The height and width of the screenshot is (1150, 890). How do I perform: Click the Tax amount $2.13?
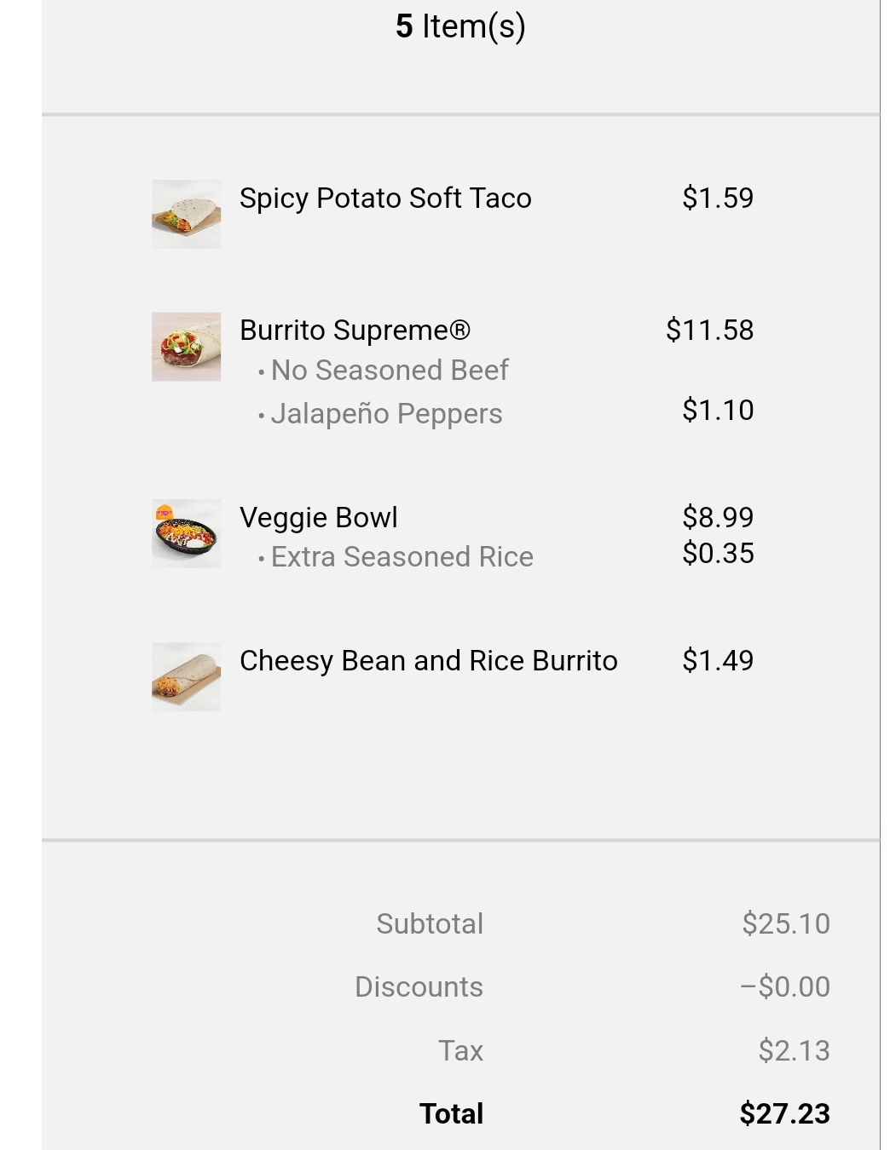(794, 1050)
